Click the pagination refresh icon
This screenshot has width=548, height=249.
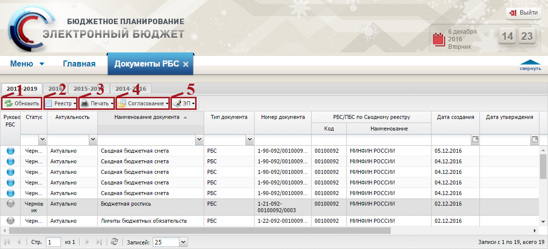[x=114, y=242]
